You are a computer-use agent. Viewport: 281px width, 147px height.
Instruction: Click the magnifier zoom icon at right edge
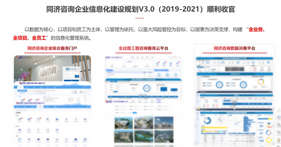pos(279,125)
